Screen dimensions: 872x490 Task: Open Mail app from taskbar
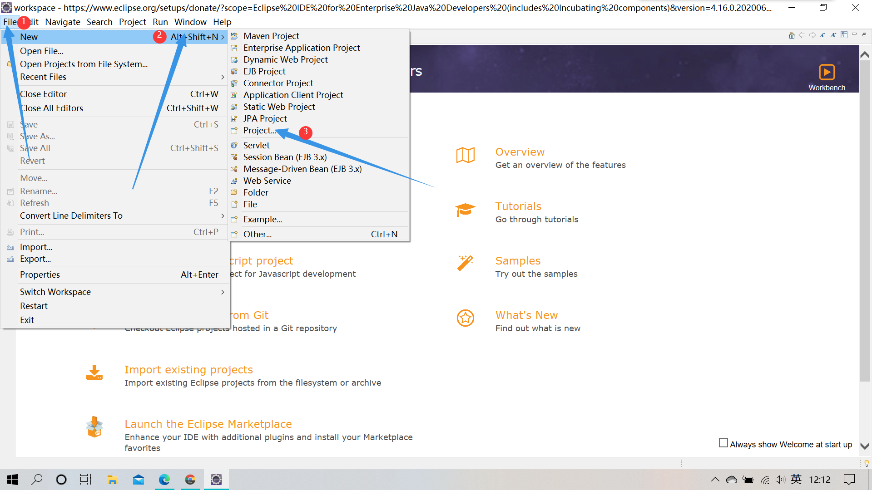pos(139,480)
